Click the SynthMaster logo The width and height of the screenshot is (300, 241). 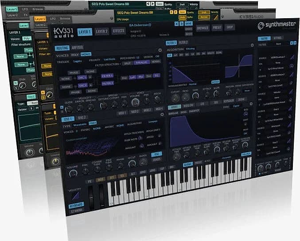tap(277, 25)
